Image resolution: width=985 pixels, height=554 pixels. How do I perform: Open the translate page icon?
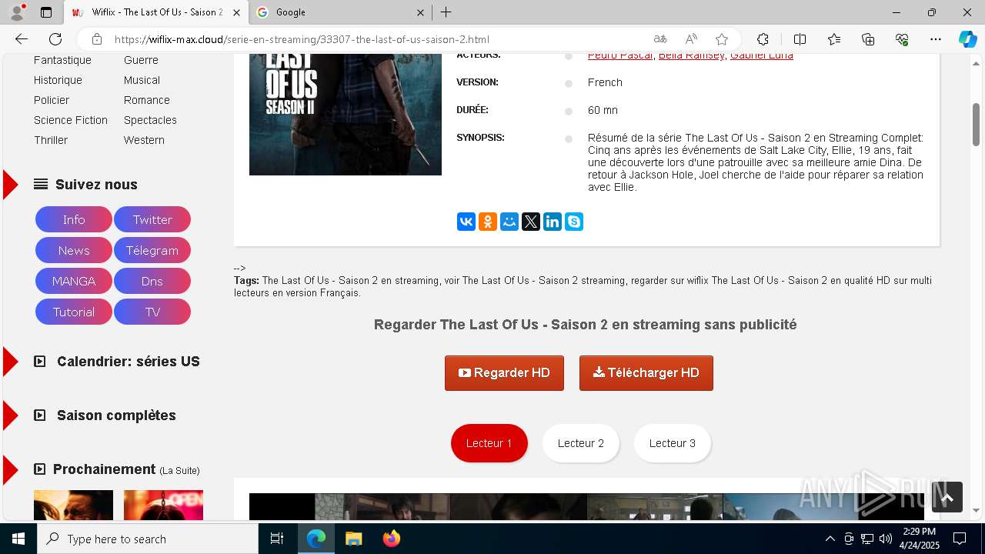pyautogui.click(x=660, y=39)
